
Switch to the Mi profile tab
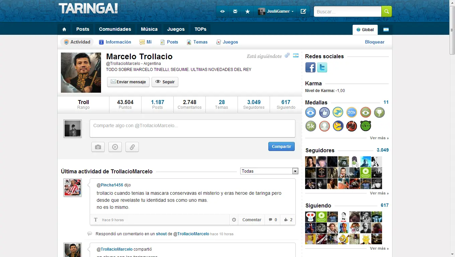146,42
